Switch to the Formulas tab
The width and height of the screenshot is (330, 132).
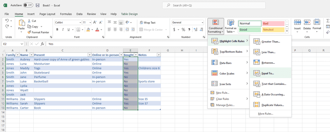pos(66,14)
